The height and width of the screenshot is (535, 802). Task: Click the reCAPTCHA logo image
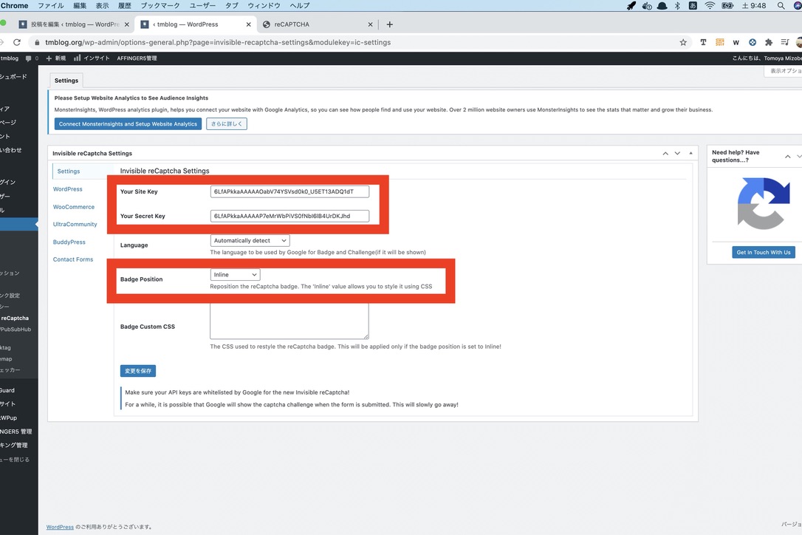click(764, 204)
